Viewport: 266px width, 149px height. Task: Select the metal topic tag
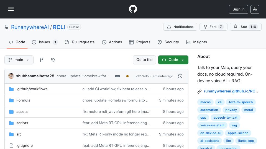pyautogui.click(x=249, y=110)
